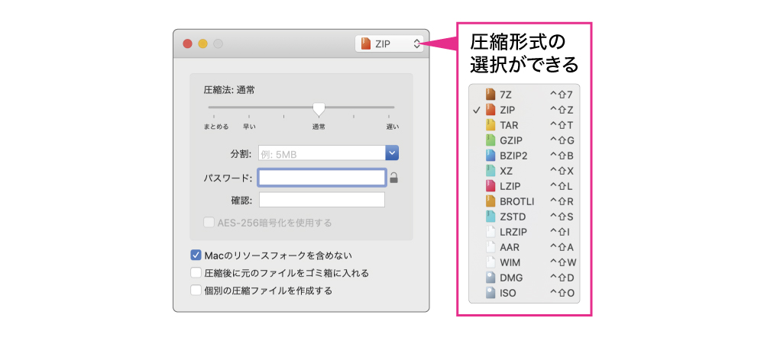Viewport: 764px width, 347px height.
Task: Select DMG from the format list
Action: [x=524, y=278]
